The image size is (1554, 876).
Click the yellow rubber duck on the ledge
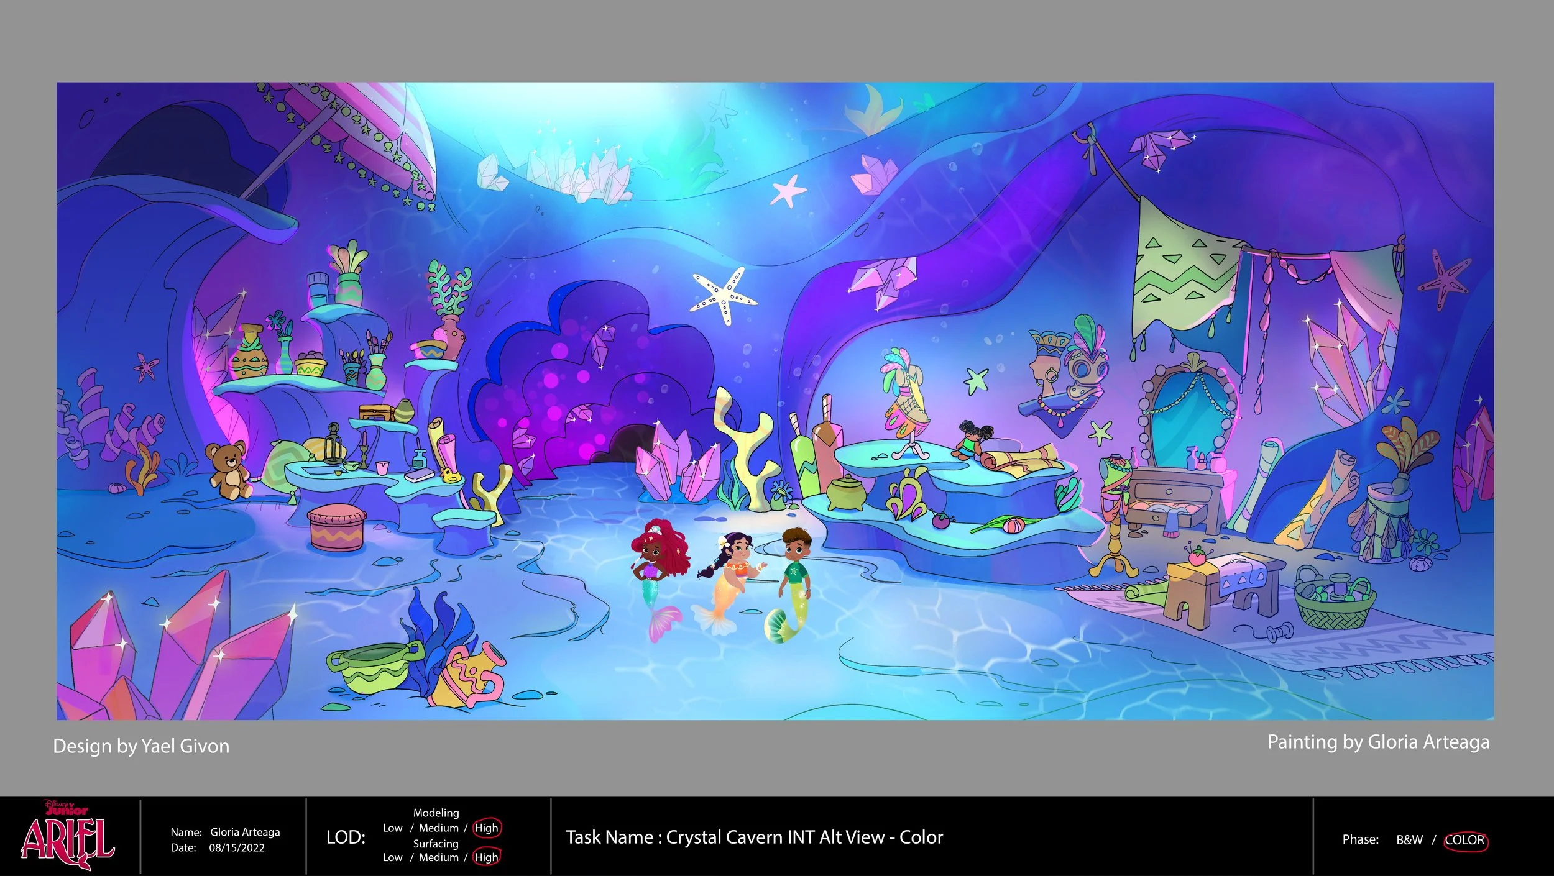tap(450, 477)
